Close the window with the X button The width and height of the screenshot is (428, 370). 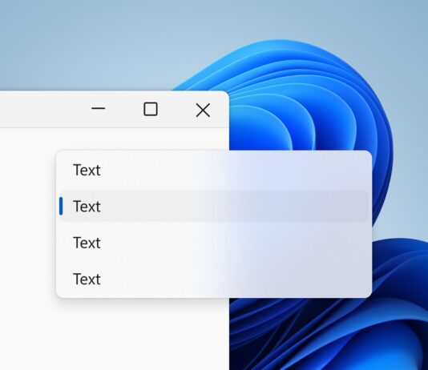[203, 111]
